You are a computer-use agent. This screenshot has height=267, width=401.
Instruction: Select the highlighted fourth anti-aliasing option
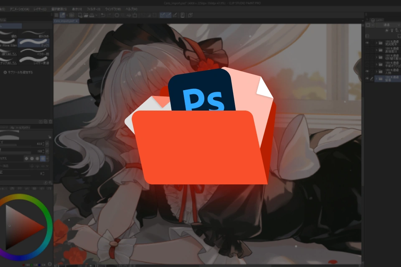pos(43,159)
